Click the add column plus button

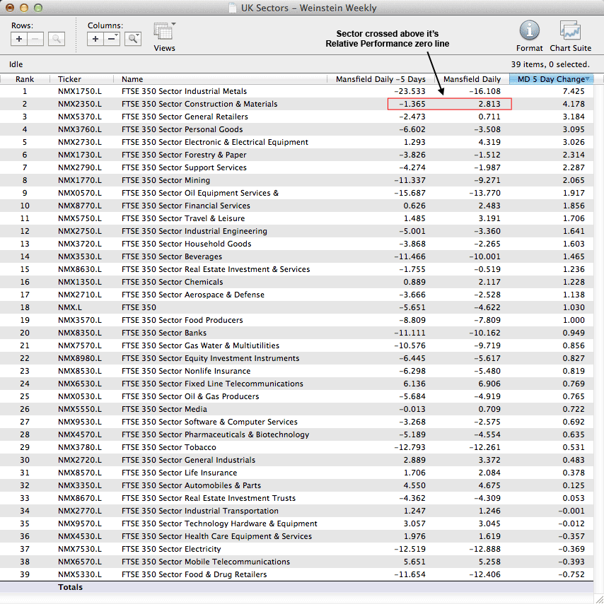pos(95,39)
